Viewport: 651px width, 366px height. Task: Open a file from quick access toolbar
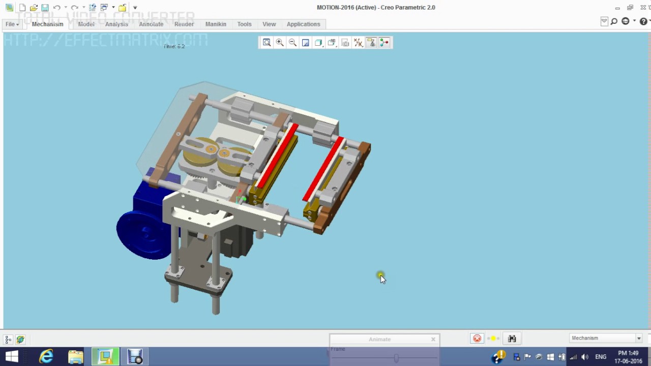click(34, 8)
